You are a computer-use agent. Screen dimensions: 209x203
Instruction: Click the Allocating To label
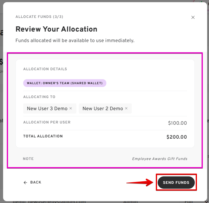[x=39, y=97]
